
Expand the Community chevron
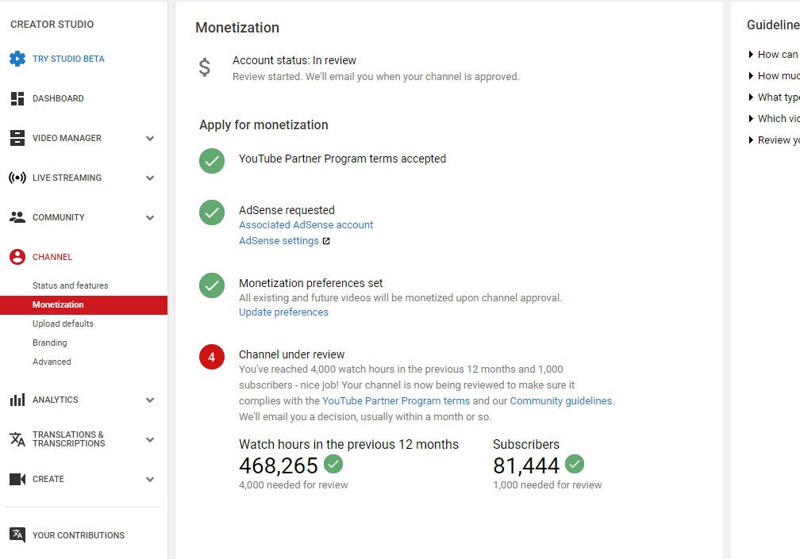pyautogui.click(x=150, y=217)
